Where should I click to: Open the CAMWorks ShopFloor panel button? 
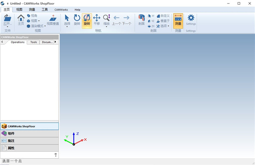pyautogui.click(x=29, y=126)
